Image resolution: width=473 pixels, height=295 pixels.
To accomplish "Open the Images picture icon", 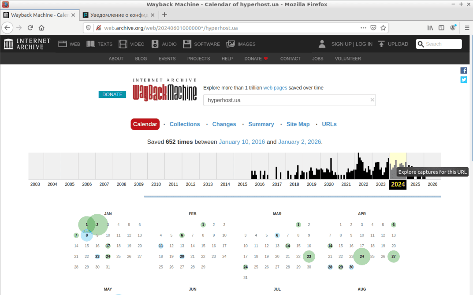I will 231,44.
